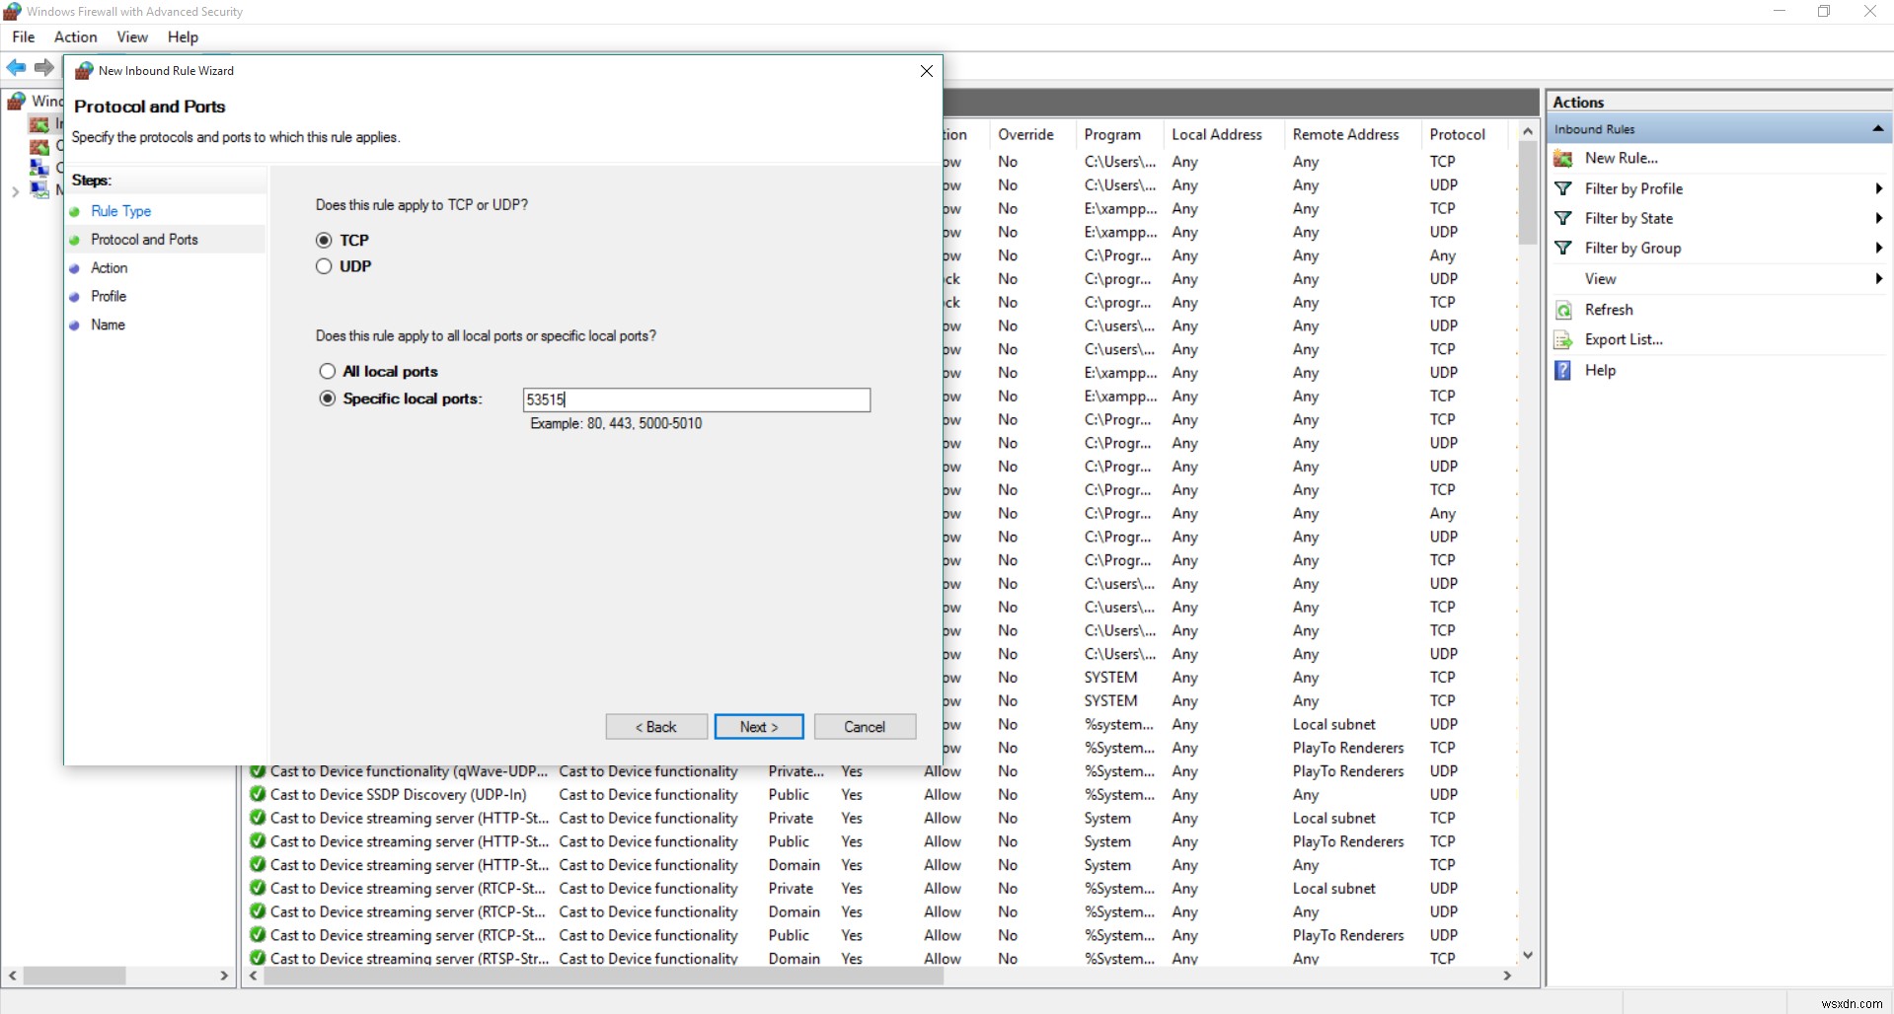1894x1014 pixels.
Task: Click the rules list horizontal scrollbar thumb
Action: pyautogui.click(x=604, y=976)
